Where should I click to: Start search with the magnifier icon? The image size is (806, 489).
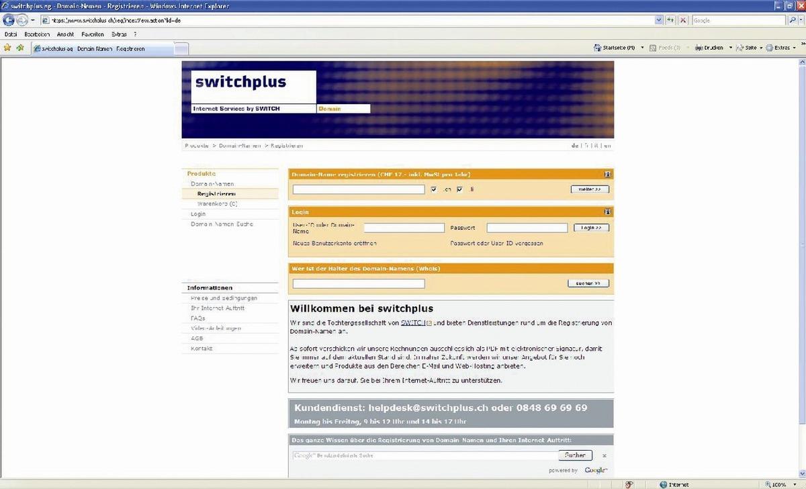(793, 21)
